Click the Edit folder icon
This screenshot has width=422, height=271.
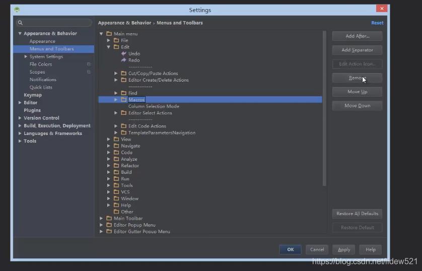[x=116, y=47]
